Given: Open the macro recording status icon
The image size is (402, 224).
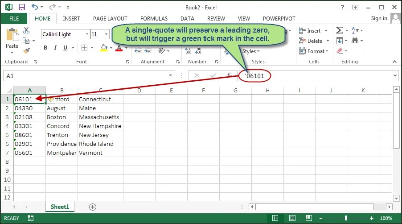Looking at the screenshot, I should coord(30,218).
